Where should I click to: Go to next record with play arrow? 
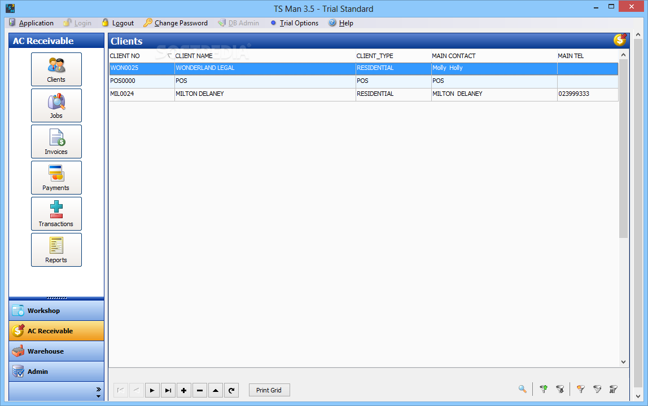tap(152, 390)
